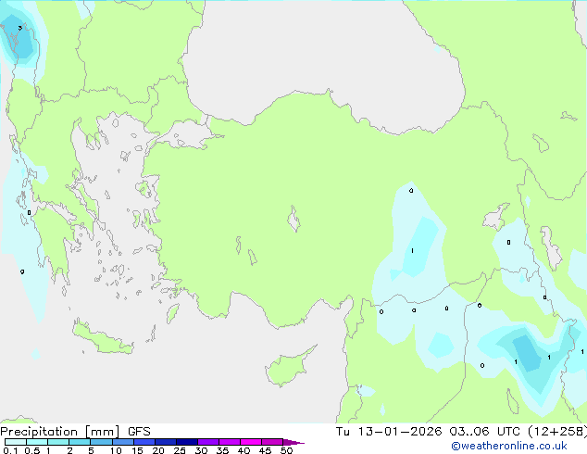Click the legend swatch between 10 and 15

[122, 442]
